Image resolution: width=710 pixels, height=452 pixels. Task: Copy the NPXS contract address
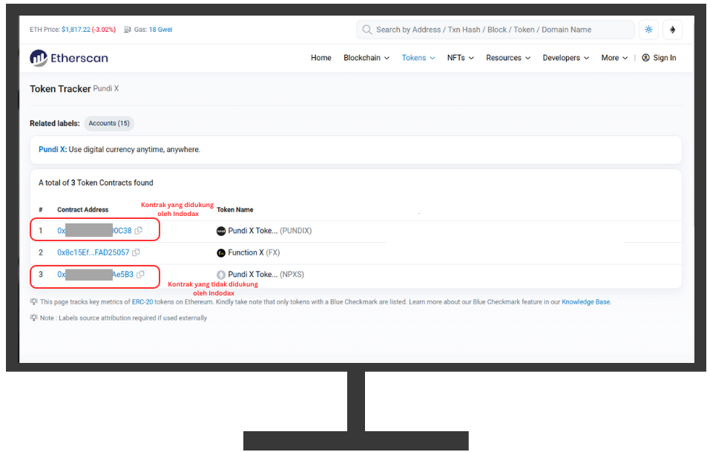pos(140,274)
